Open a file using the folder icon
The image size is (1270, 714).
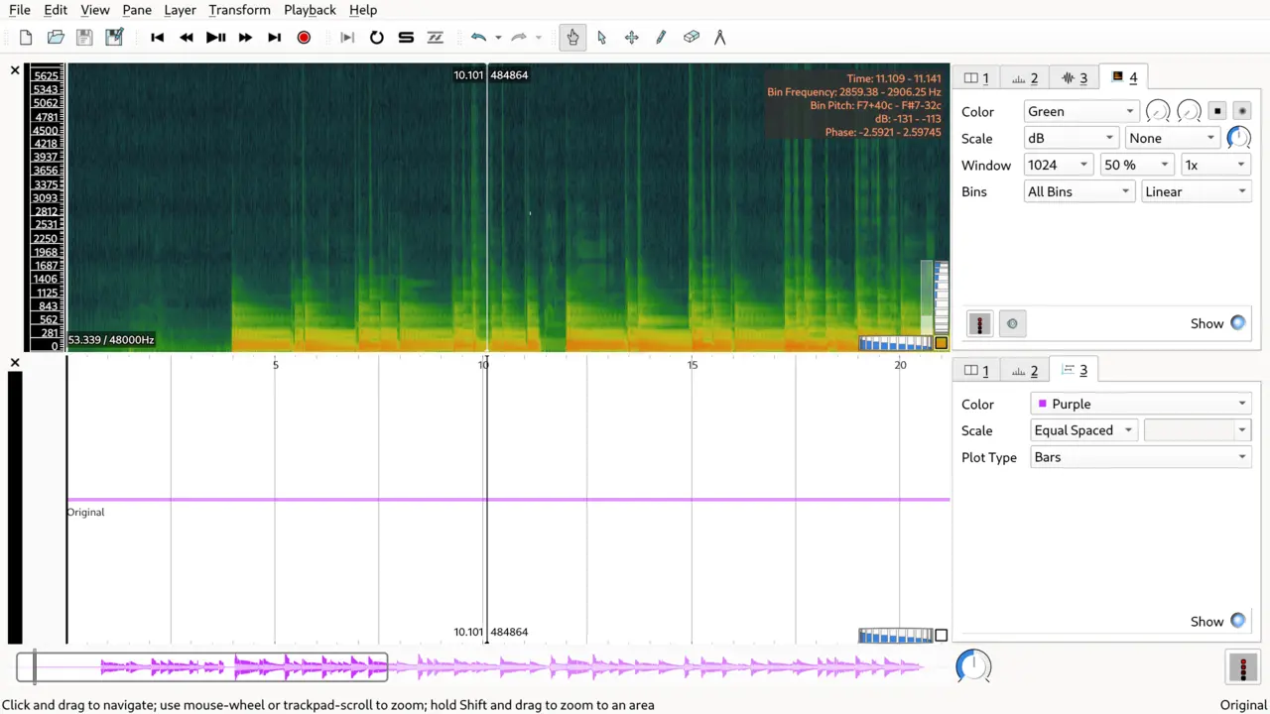tap(56, 38)
